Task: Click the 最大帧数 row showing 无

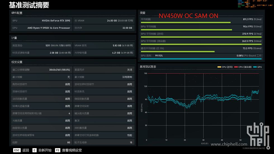Action: pos(42,77)
